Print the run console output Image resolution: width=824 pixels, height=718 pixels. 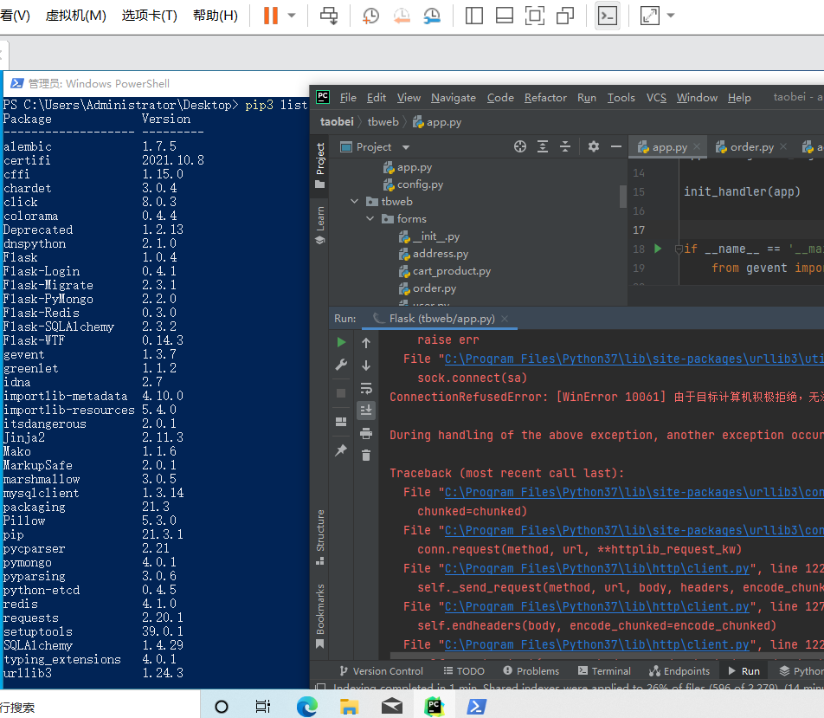(x=366, y=433)
